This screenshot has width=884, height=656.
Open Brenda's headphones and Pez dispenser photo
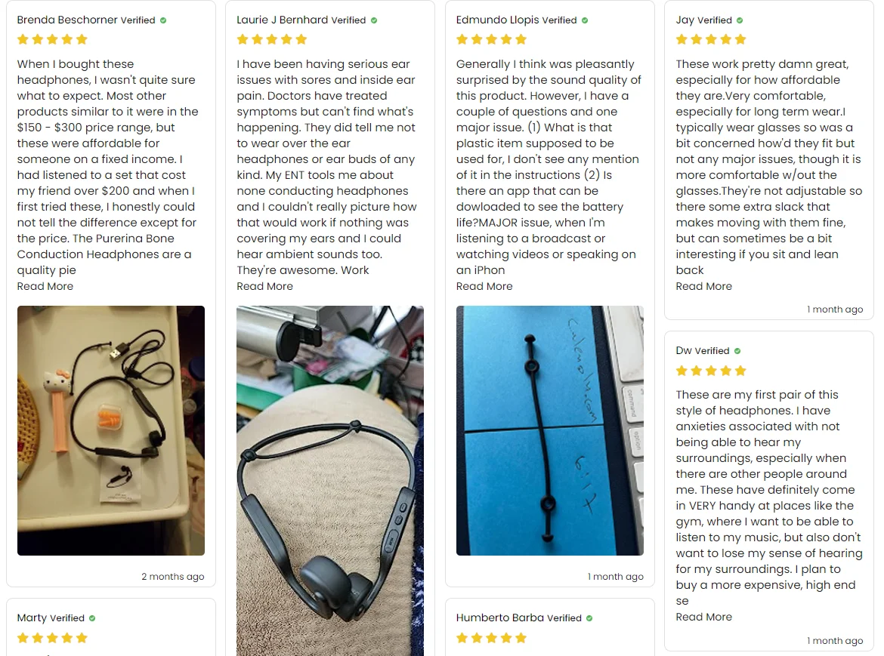point(111,431)
